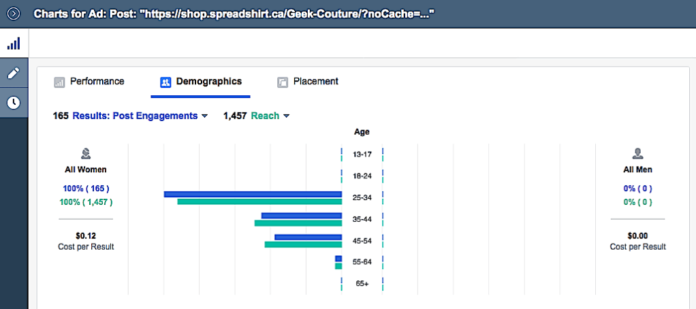This screenshot has width=696, height=309.
Task: Switch to the Performance tab
Action: [x=97, y=82]
